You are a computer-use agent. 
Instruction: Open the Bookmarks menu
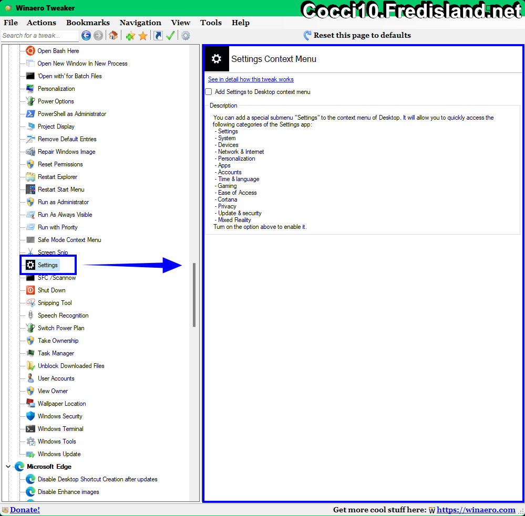[88, 23]
